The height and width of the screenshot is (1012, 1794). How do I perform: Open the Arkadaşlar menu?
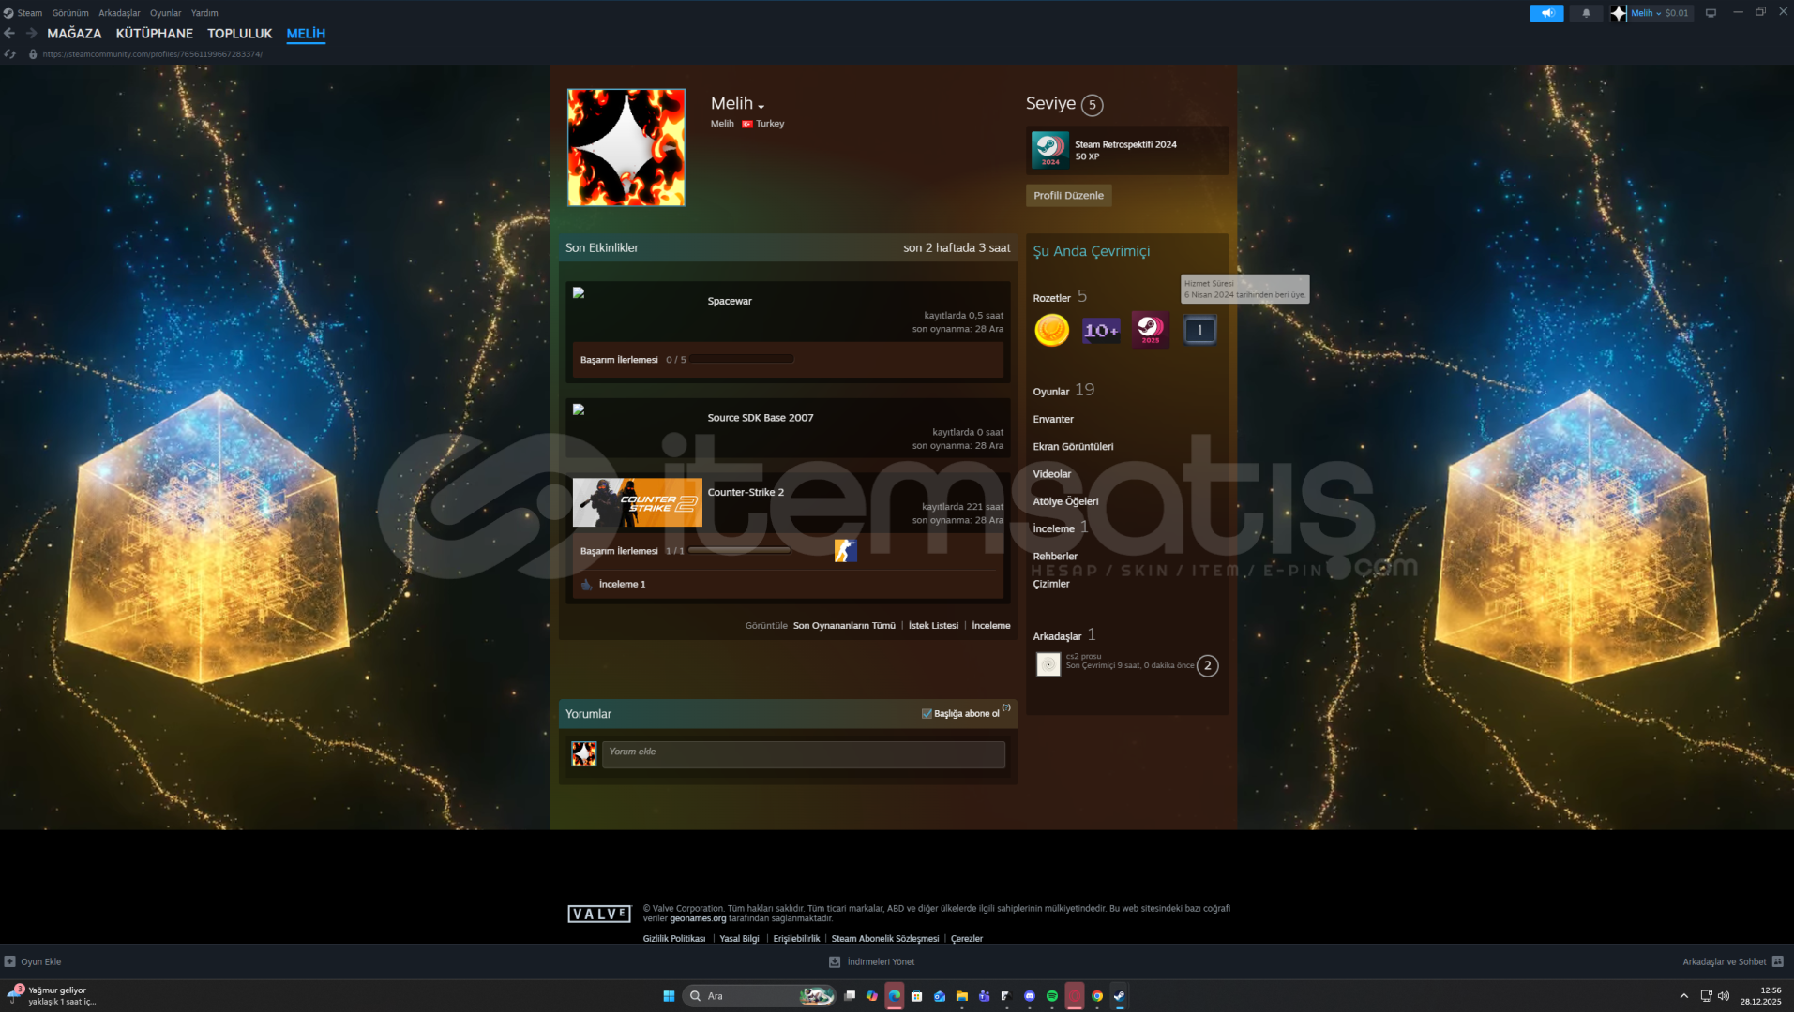coord(119,13)
